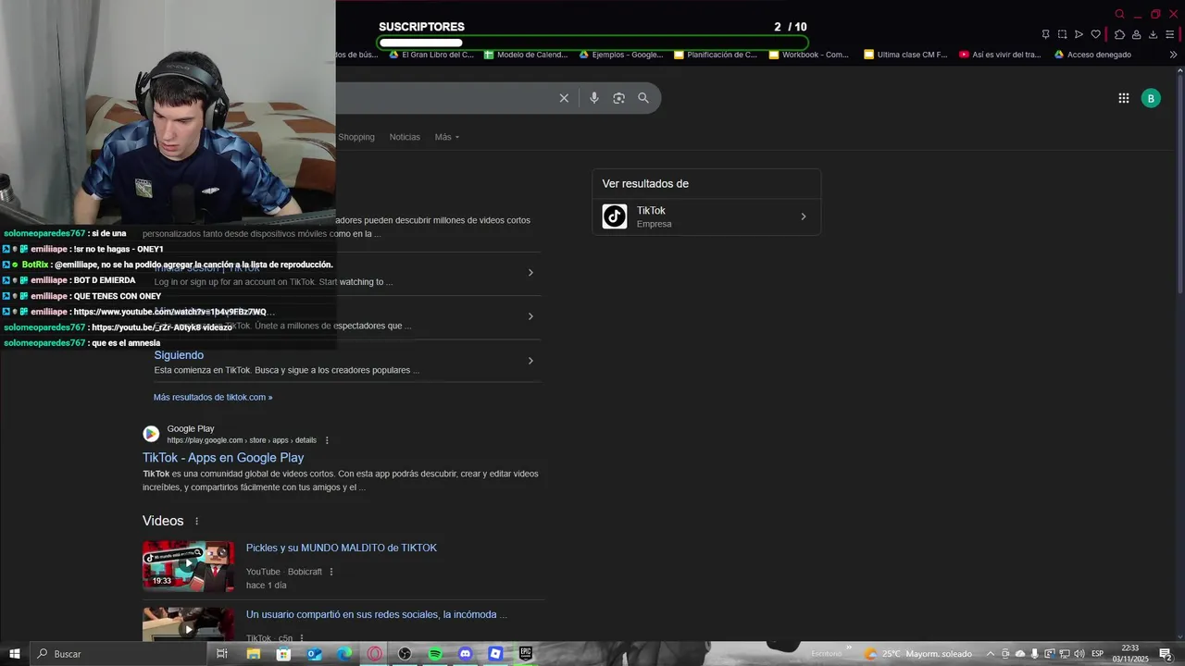Select the Shopping search tab
The image size is (1185, 666).
[356, 137]
